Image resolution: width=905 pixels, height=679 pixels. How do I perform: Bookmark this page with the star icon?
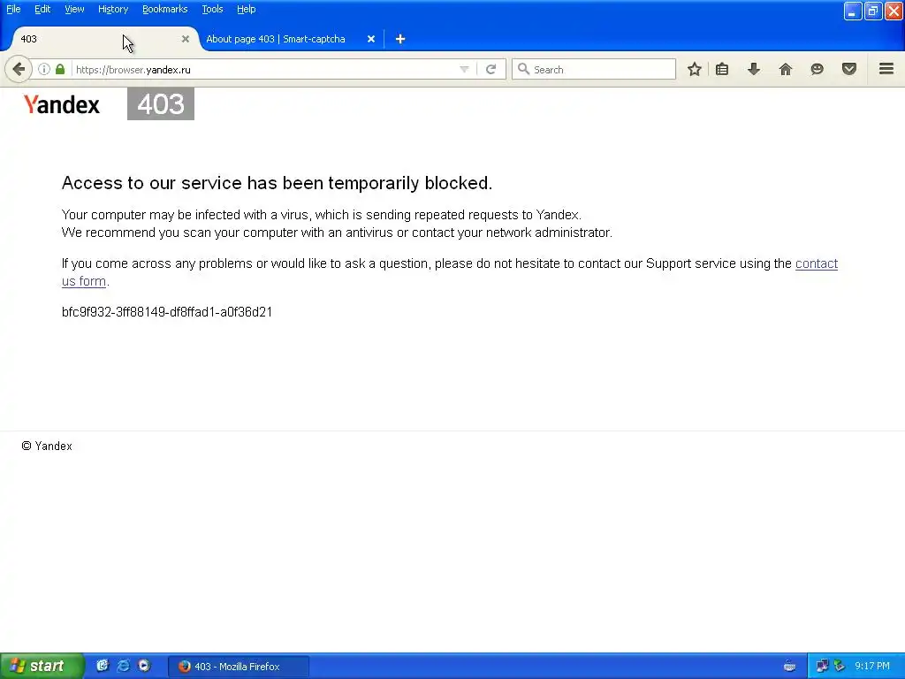pyautogui.click(x=695, y=69)
